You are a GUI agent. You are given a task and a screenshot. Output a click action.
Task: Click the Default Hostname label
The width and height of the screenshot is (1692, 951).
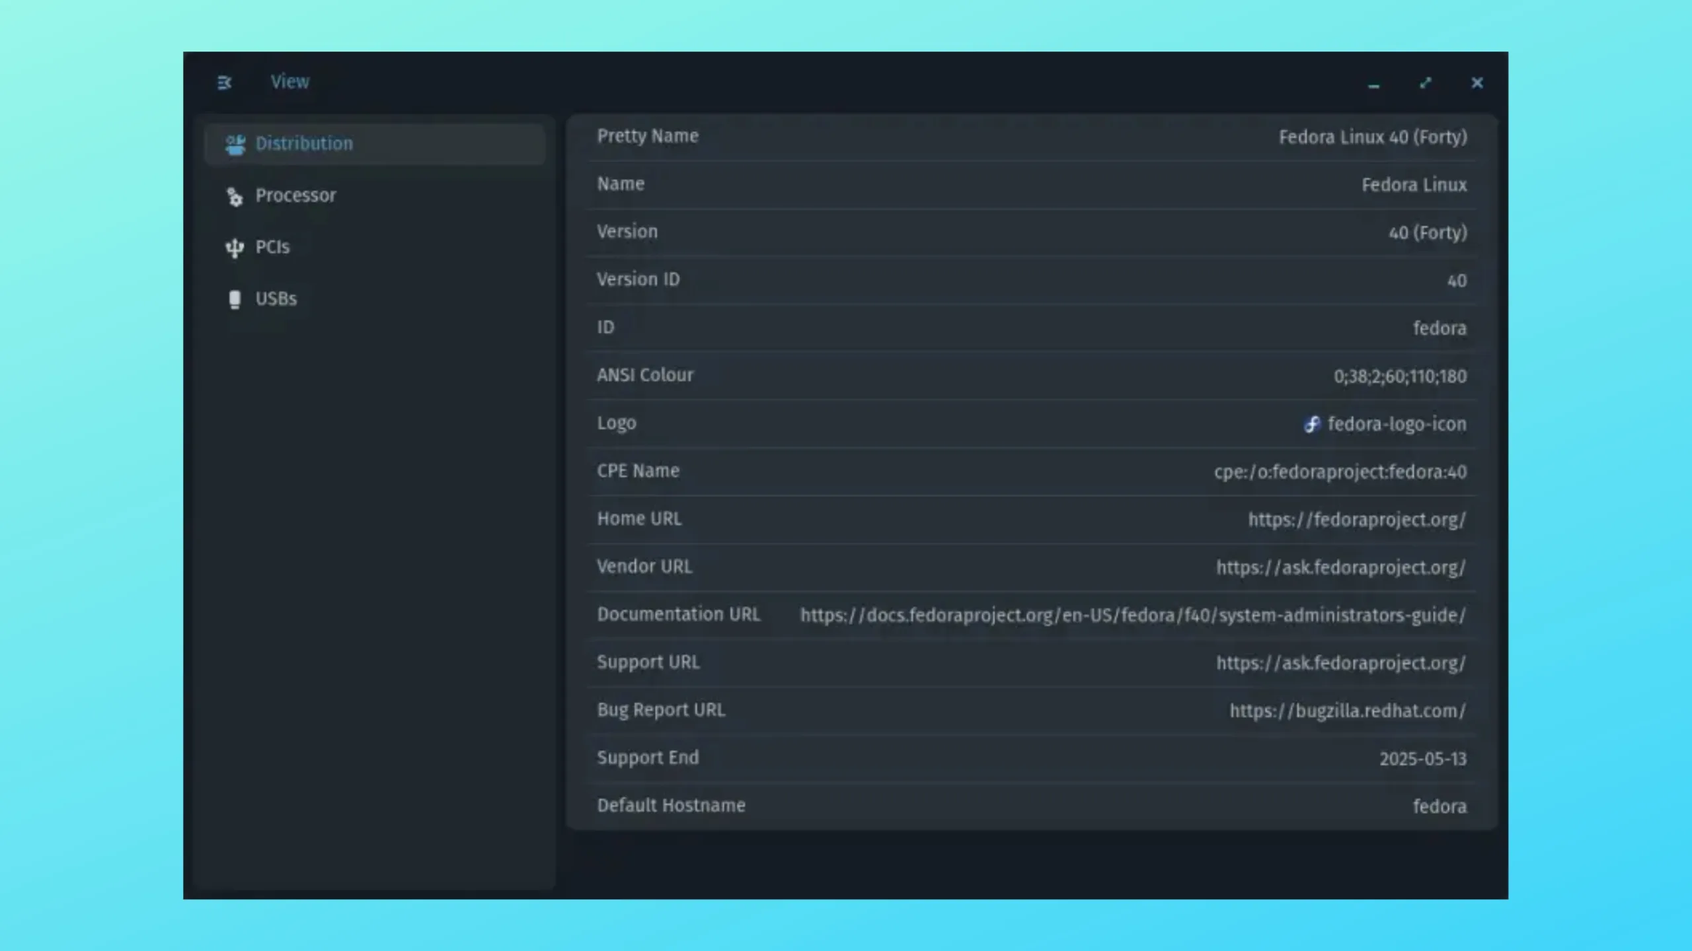click(671, 806)
